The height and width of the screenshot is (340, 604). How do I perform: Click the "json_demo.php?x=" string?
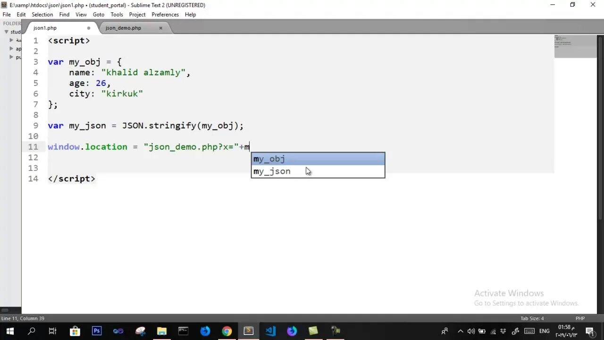tap(191, 147)
